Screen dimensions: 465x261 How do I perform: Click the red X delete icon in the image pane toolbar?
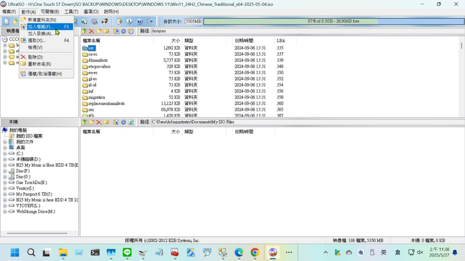point(91,31)
